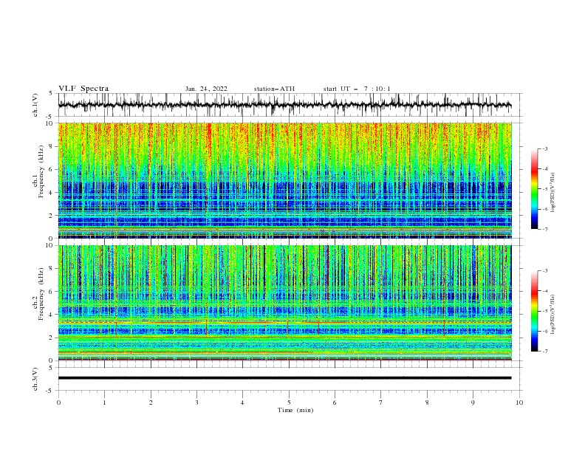The width and height of the screenshot is (585, 452).
Task: Click the 'start UT = 7:10:1' label
Action: pos(357,89)
